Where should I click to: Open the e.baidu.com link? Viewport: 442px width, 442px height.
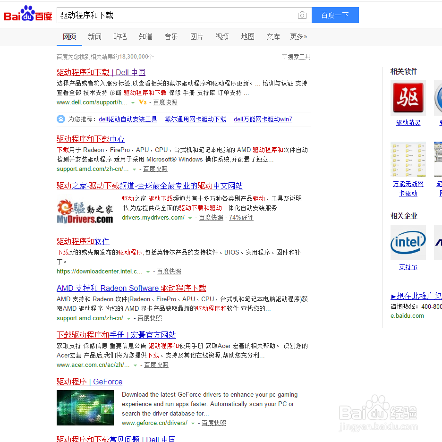408,316
